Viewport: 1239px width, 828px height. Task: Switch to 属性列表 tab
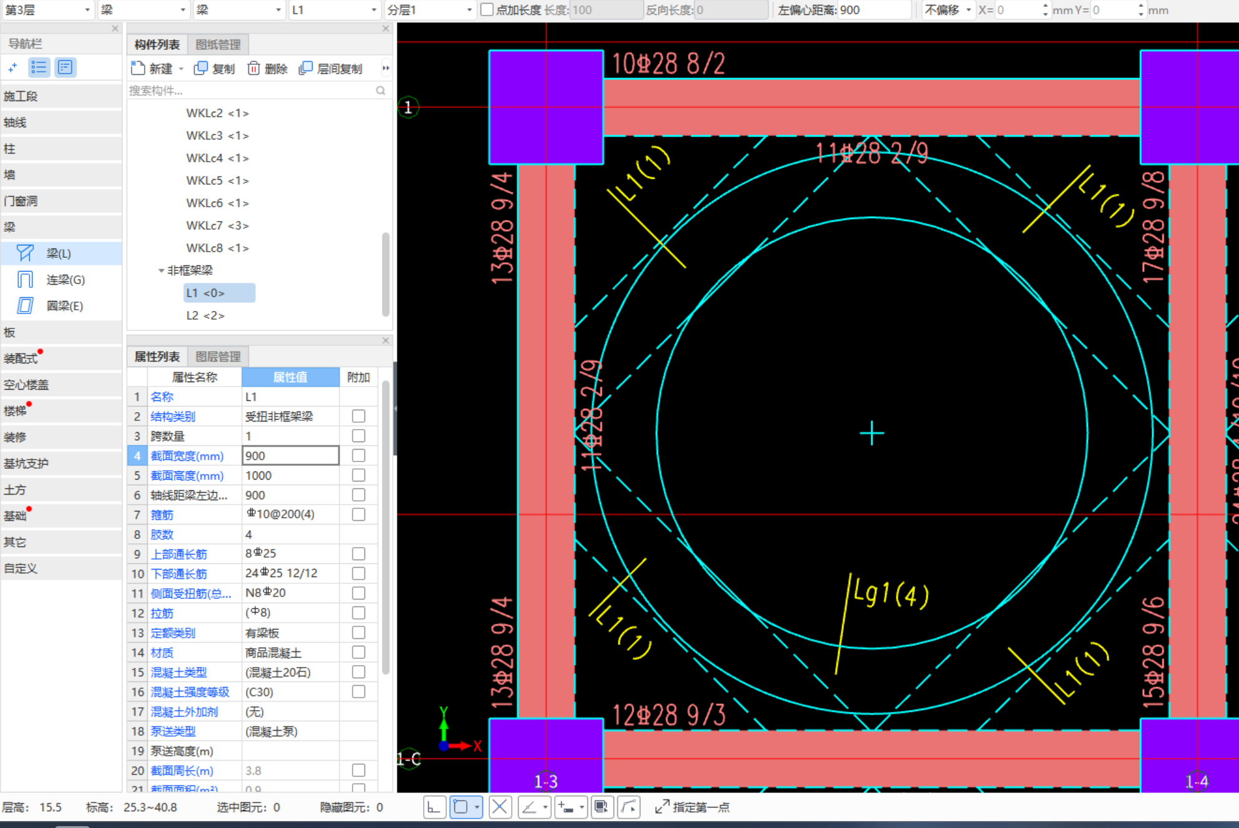point(157,357)
